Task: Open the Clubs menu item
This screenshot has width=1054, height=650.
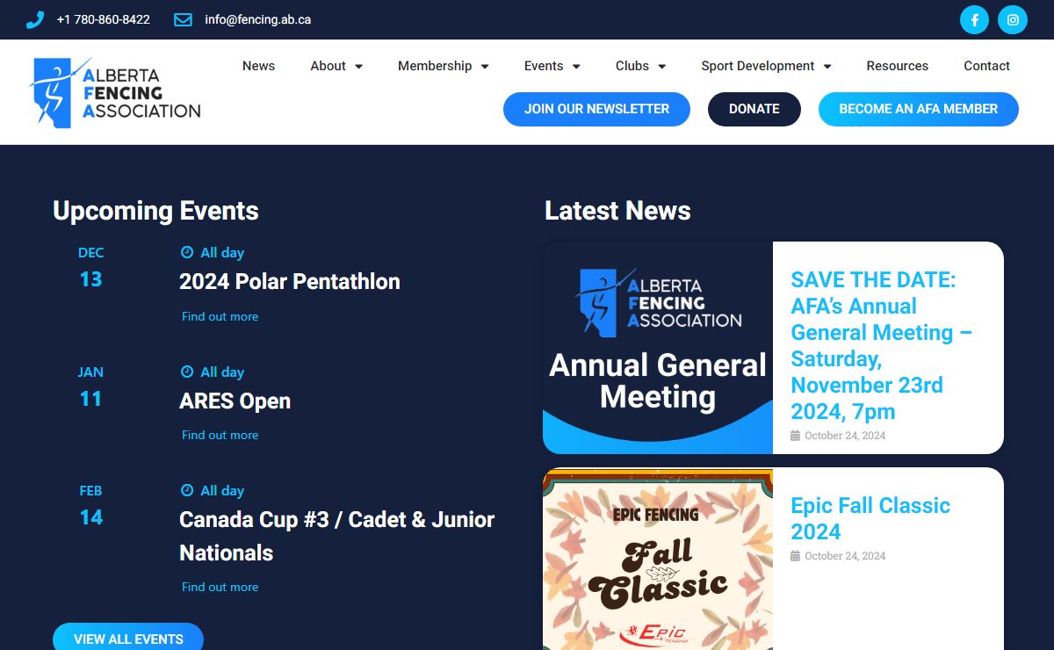Action: point(632,66)
